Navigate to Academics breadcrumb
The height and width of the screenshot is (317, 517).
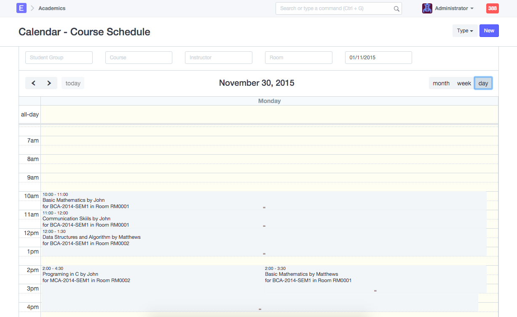point(52,8)
